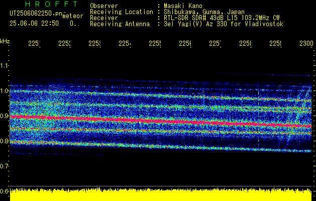Screen dimensions: 316x201
Task: Click the Receiving Antenna label
Action: pyautogui.click(x=120, y=24)
